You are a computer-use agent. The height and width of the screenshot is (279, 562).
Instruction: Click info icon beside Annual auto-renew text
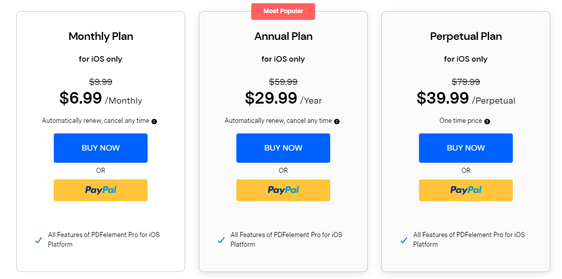pos(337,121)
